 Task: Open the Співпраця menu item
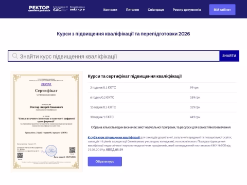pos(156,10)
